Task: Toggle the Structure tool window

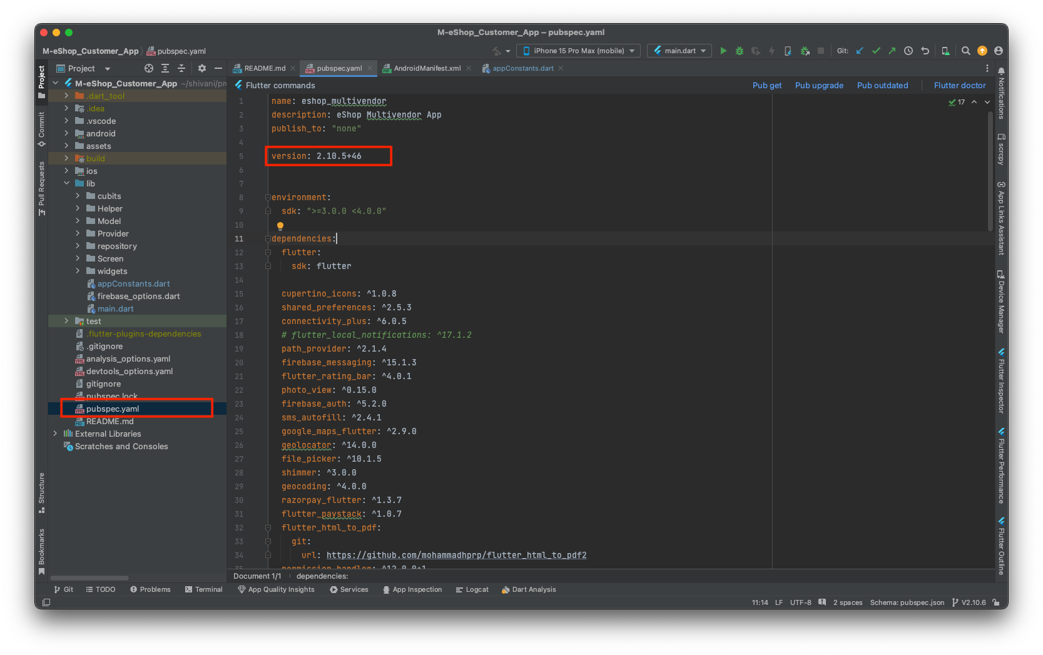Action: (41, 492)
